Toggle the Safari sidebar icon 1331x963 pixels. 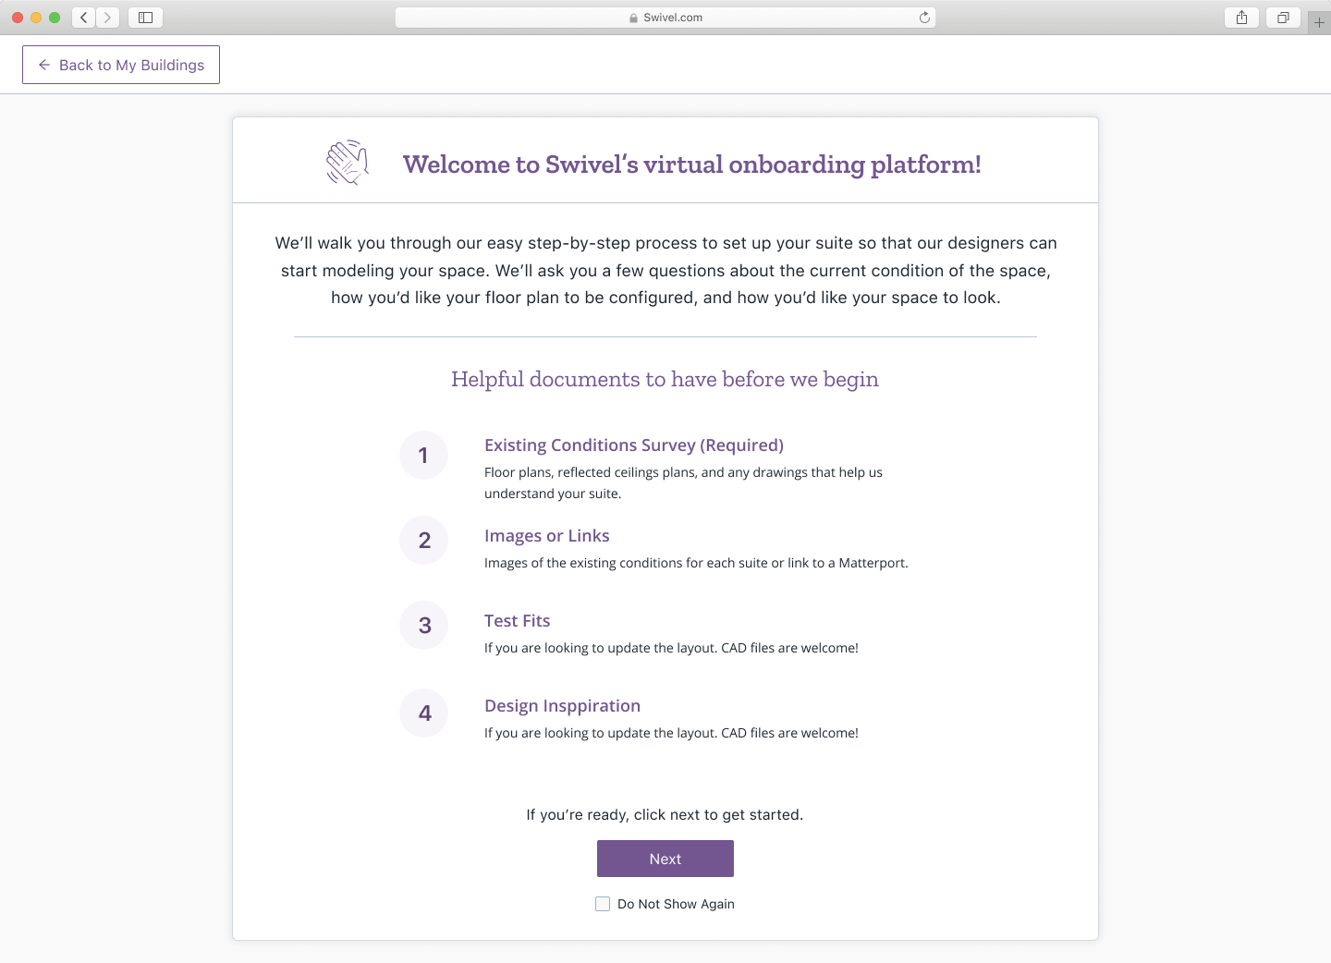tap(145, 18)
